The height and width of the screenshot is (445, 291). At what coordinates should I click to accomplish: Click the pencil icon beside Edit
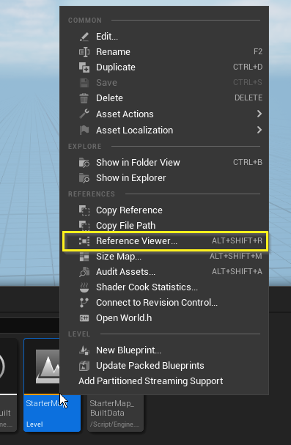[84, 37]
